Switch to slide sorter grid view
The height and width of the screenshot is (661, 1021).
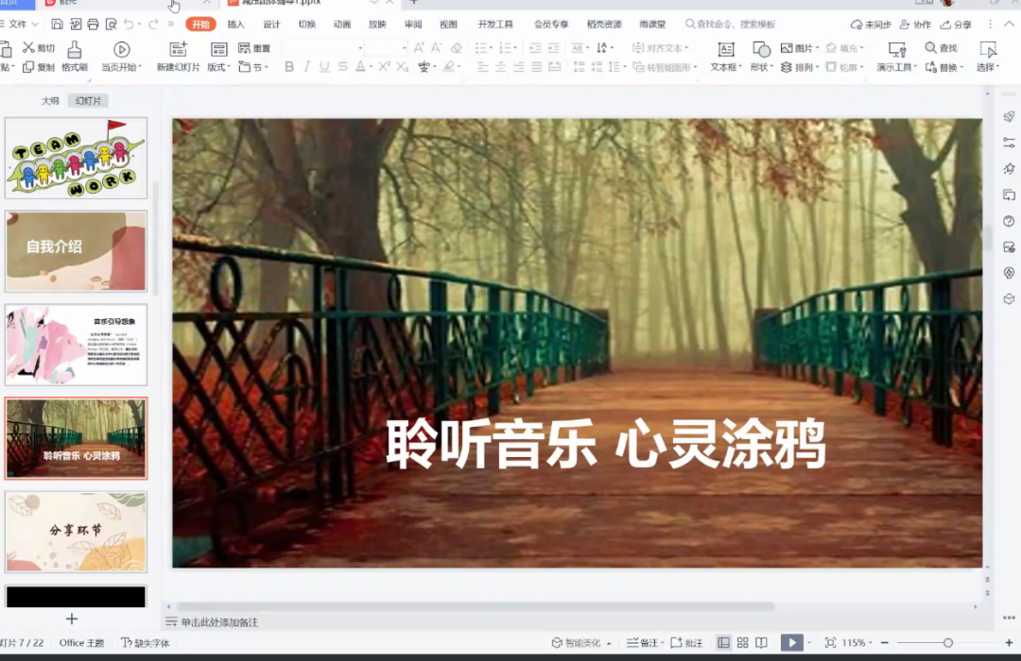(742, 643)
